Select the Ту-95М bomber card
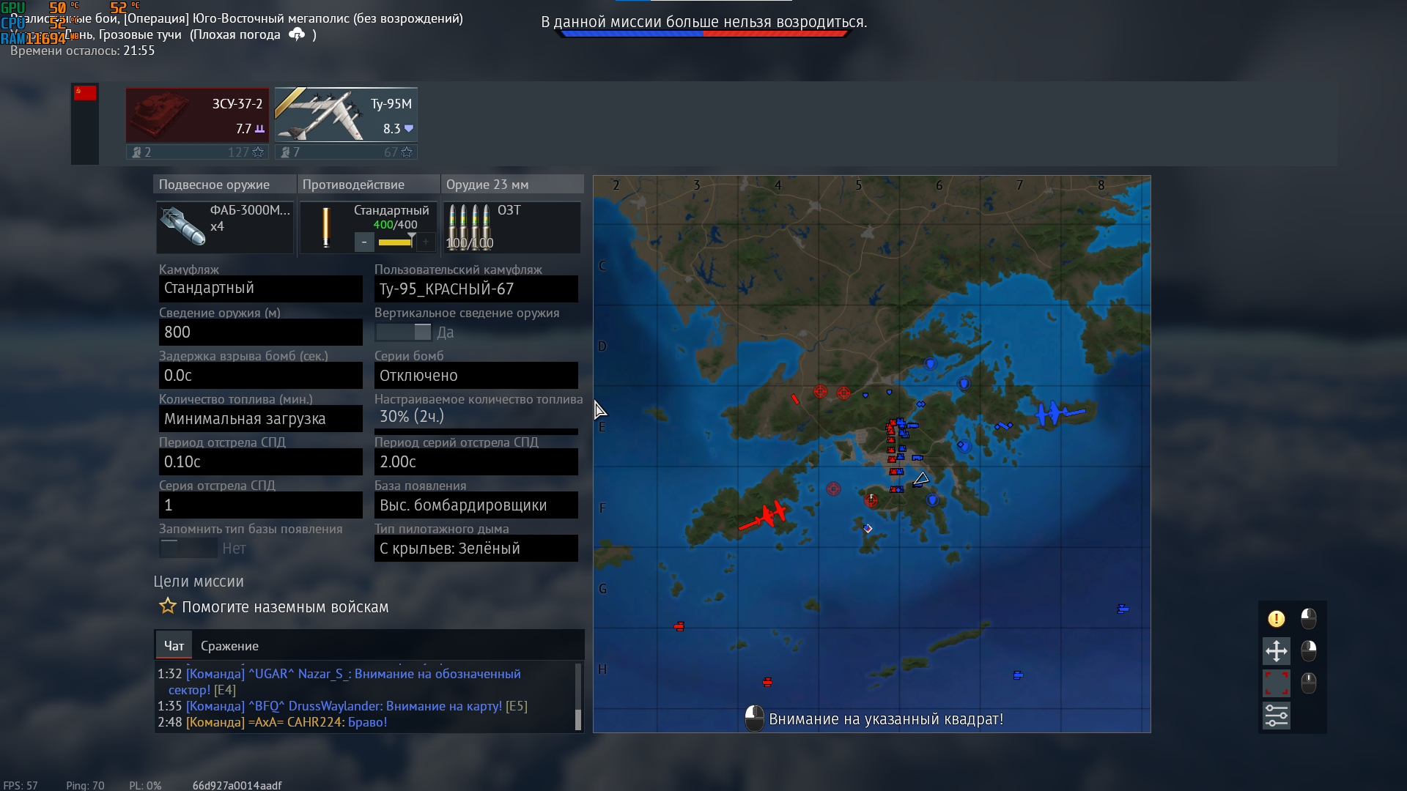The height and width of the screenshot is (791, 1407). coord(346,116)
